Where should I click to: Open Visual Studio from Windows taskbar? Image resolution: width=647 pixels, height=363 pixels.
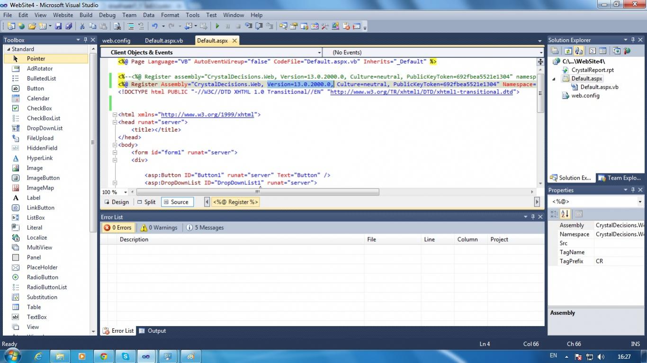(146, 356)
